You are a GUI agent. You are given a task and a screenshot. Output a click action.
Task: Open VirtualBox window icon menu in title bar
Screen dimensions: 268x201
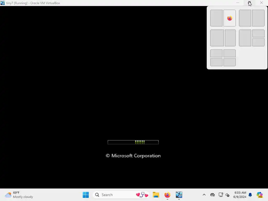pyautogui.click(x=3, y=3)
